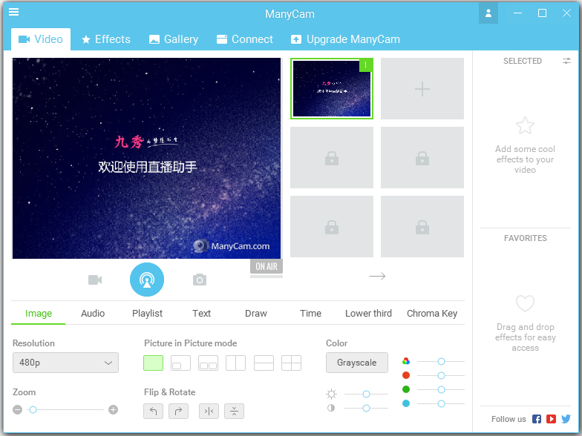This screenshot has height=436, width=582.
Task: Flip video horizontally
Action: [x=209, y=411]
